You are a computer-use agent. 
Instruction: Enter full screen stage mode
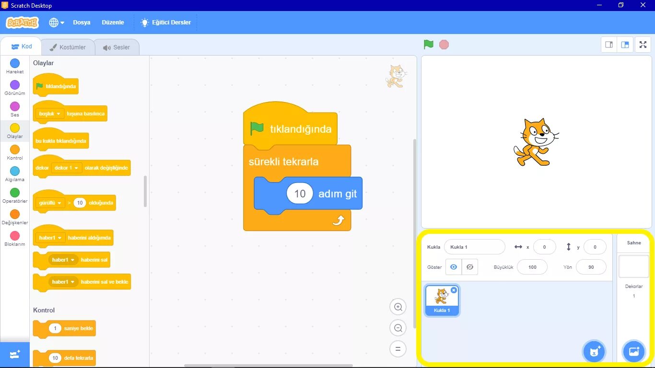click(x=643, y=45)
